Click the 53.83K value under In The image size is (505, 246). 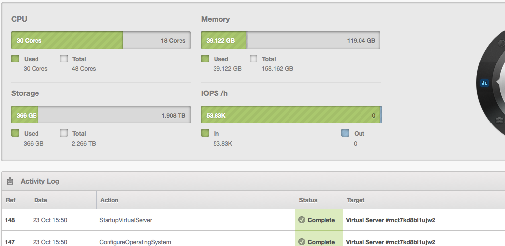222,144
